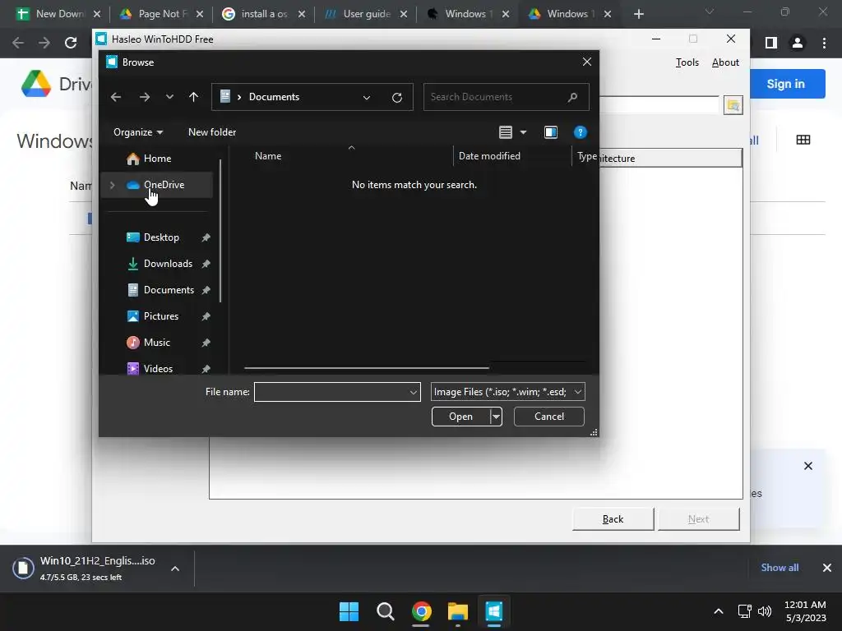Open the volume tray icon
This screenshot has height=631, width=842.
tap(765, 611)
